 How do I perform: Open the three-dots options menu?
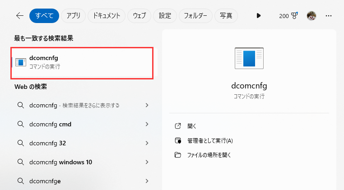click(x=328, y=16)
